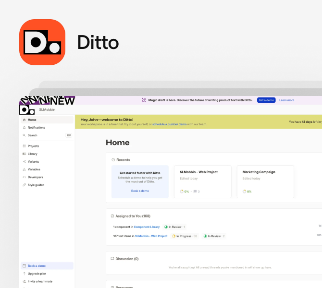Click the Hey, John welcome heading
This screenshot has height=288, width=322.
pyautogui.click(x=107, y=120)
